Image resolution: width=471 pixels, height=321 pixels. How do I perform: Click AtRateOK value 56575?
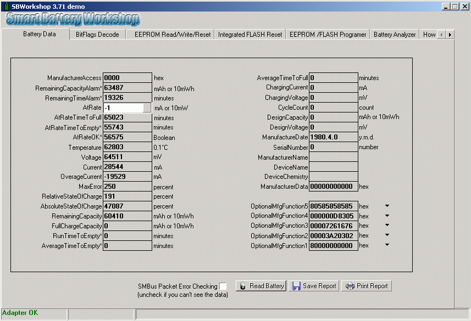(128, 137)
